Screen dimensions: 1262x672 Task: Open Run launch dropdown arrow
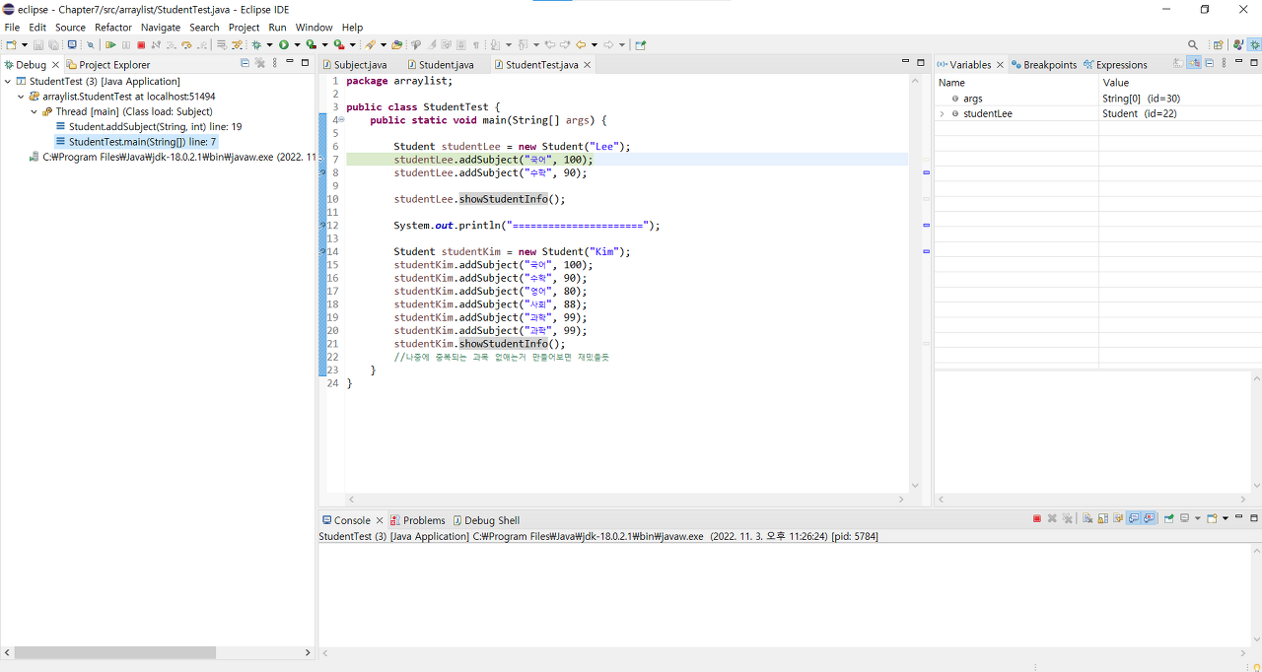click(x=298, y=44)
